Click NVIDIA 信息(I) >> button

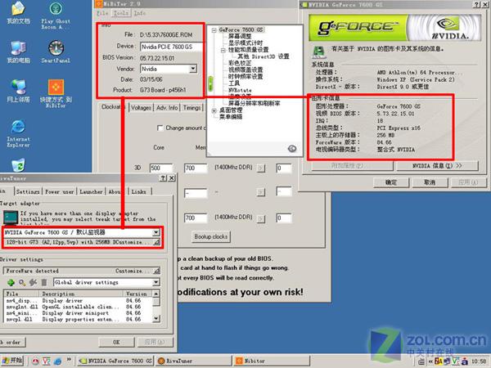[x=437, y=166]
